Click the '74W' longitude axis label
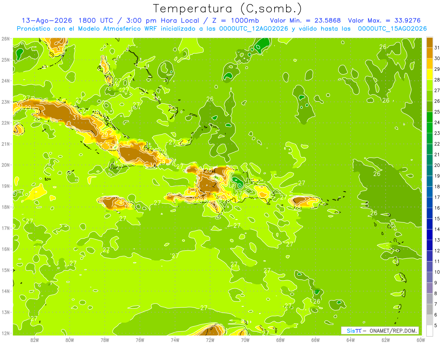Image resolution: width=447 pixels, height=345 pixels. 175,340
